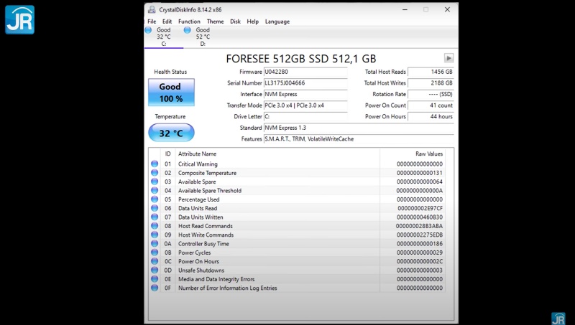Screen dimensions: 575x325
Task: Click the Good 100 % health status button
Action: click(x=170, y=93)
